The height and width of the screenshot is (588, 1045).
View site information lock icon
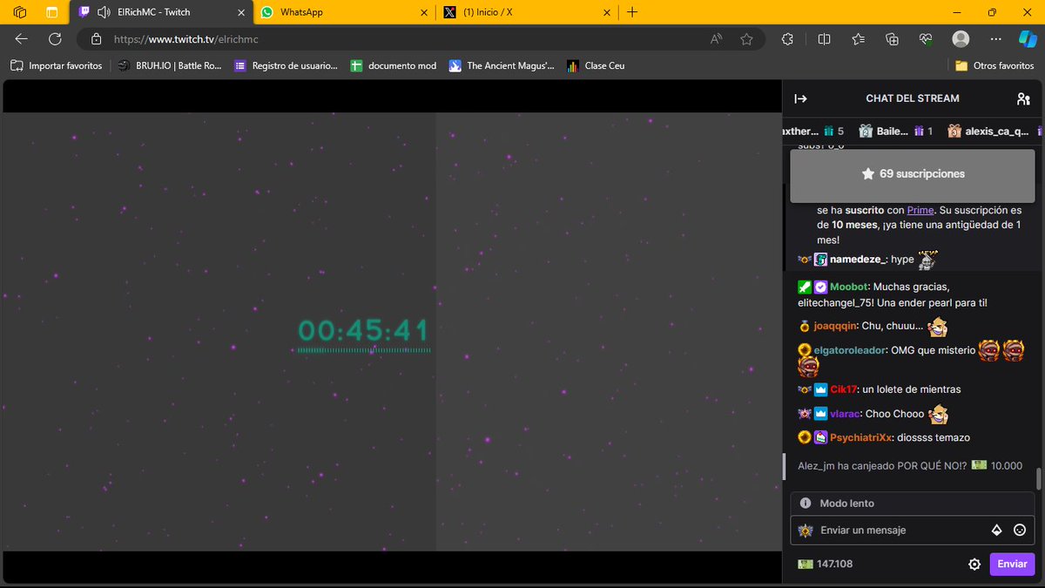tap(97, 39)
